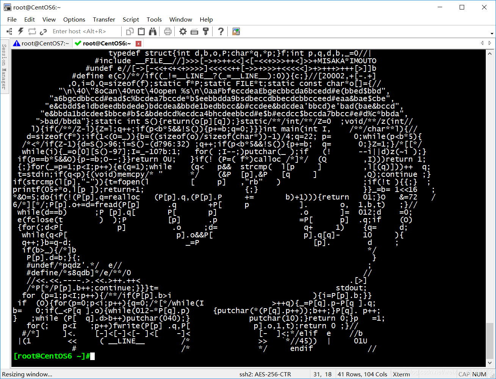Click the Copy toolbar icon
The width and height of the screenshot is (496, 379).
tap(130, 31)
